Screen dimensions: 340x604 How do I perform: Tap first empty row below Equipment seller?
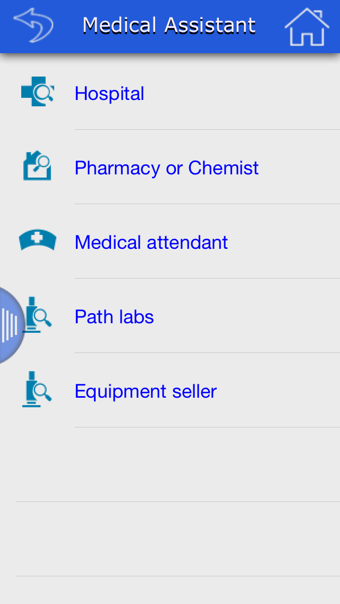point(170,465)
